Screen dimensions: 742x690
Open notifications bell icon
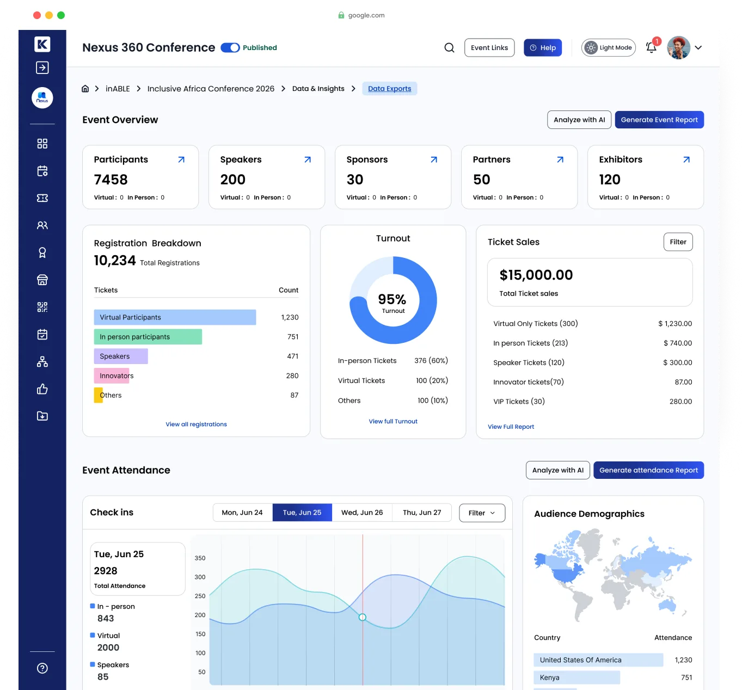coord(652,47)
